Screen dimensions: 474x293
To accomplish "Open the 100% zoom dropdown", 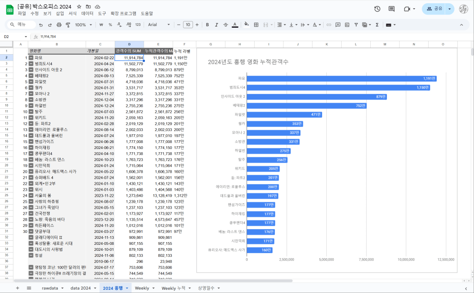I will click(84, 25).
